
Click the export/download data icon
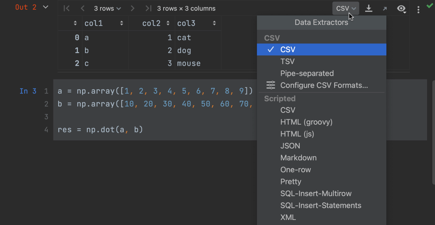pos(369,9)
